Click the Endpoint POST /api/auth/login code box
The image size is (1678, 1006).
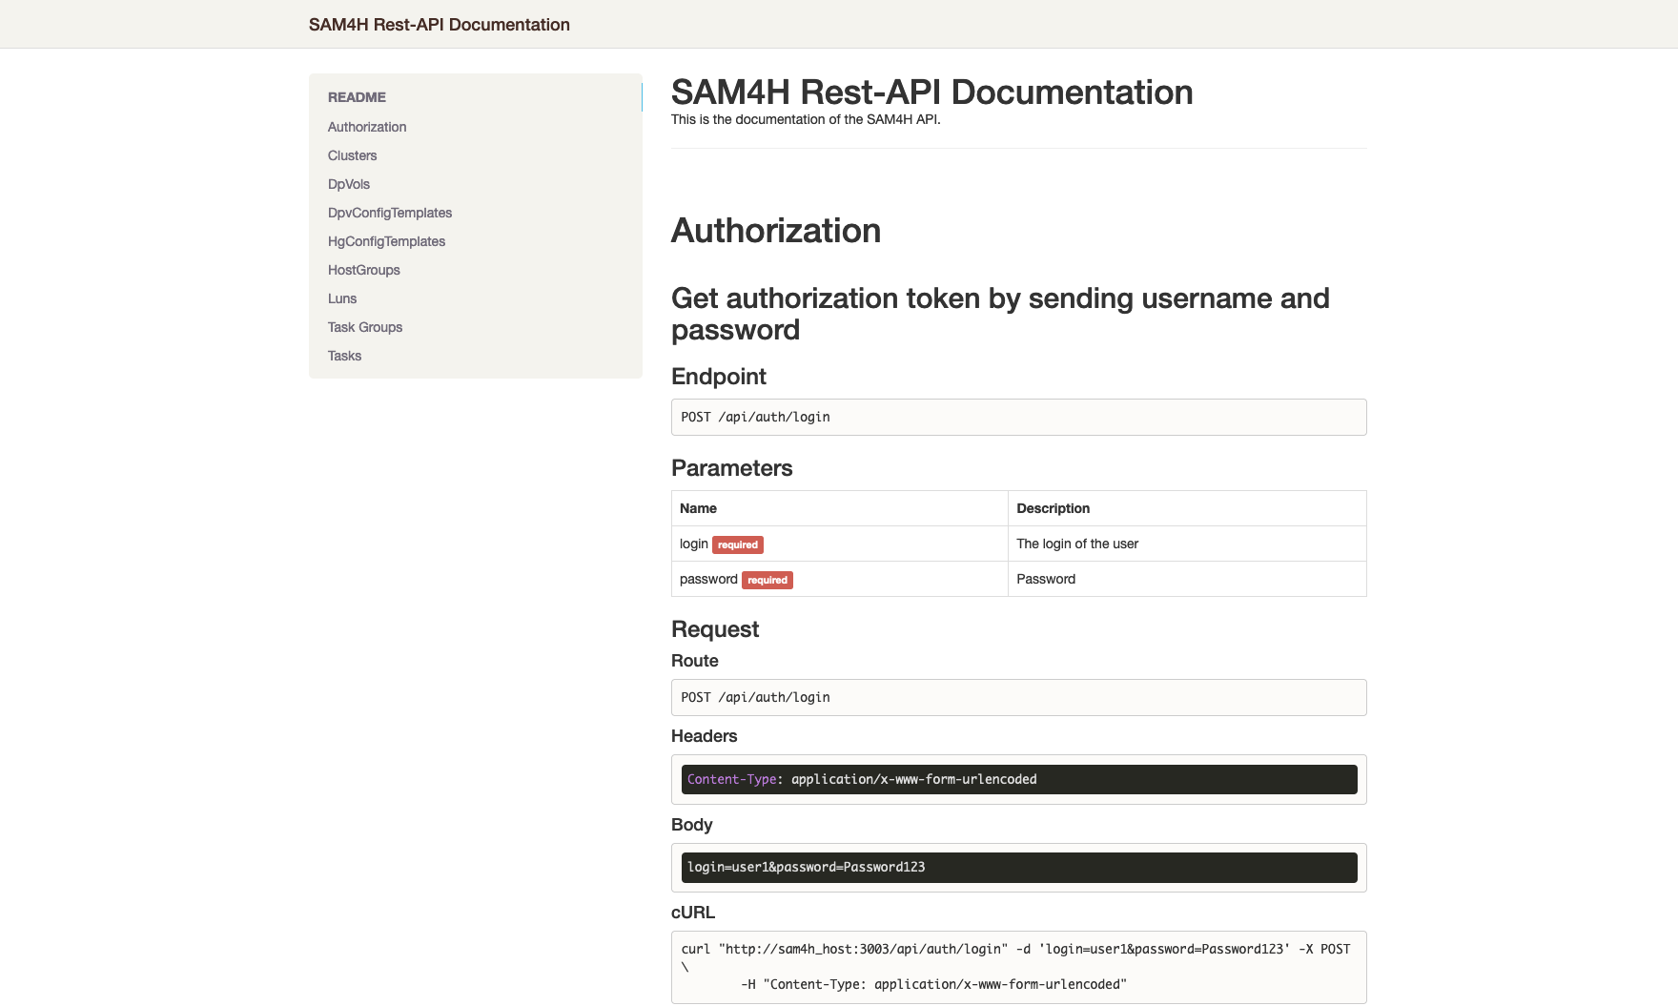pos(1018,418)
